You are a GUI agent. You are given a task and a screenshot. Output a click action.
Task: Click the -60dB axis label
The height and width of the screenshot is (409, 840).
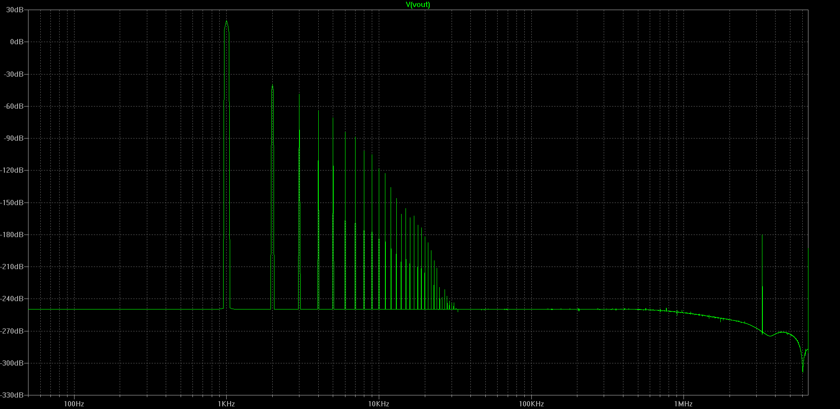[14, 106]
